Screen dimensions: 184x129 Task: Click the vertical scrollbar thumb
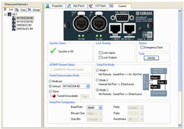coord(180,52)
